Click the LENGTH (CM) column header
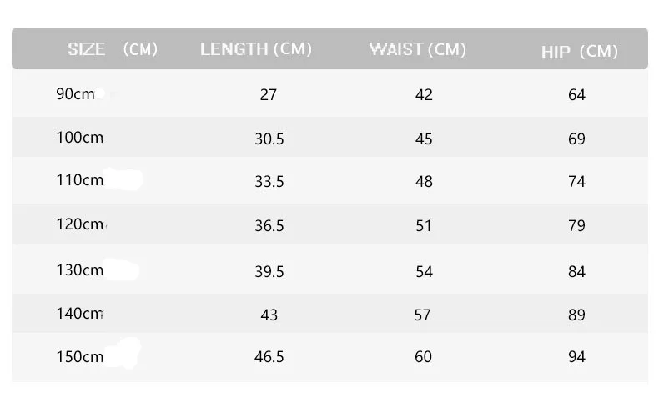659x403 pixels. 256,49
